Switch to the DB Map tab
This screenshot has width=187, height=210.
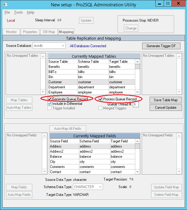pyautogui.click(x=49, y=32)
